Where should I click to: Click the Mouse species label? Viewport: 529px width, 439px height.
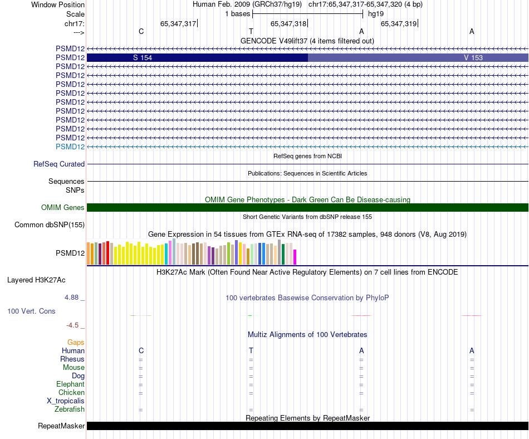(x=74, y=368)
